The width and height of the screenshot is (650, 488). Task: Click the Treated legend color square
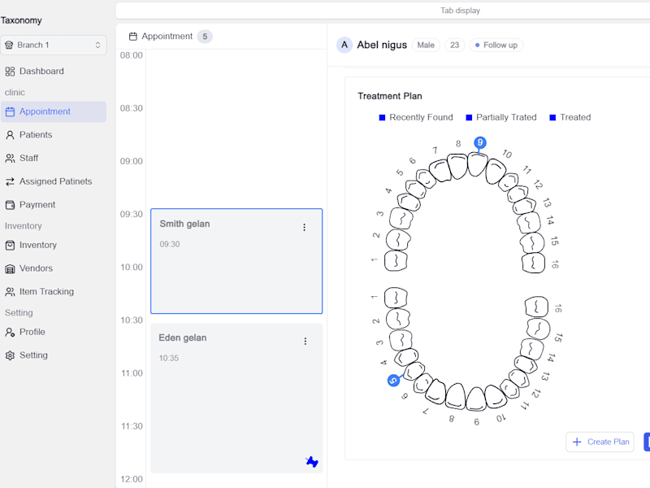[552, 117]
